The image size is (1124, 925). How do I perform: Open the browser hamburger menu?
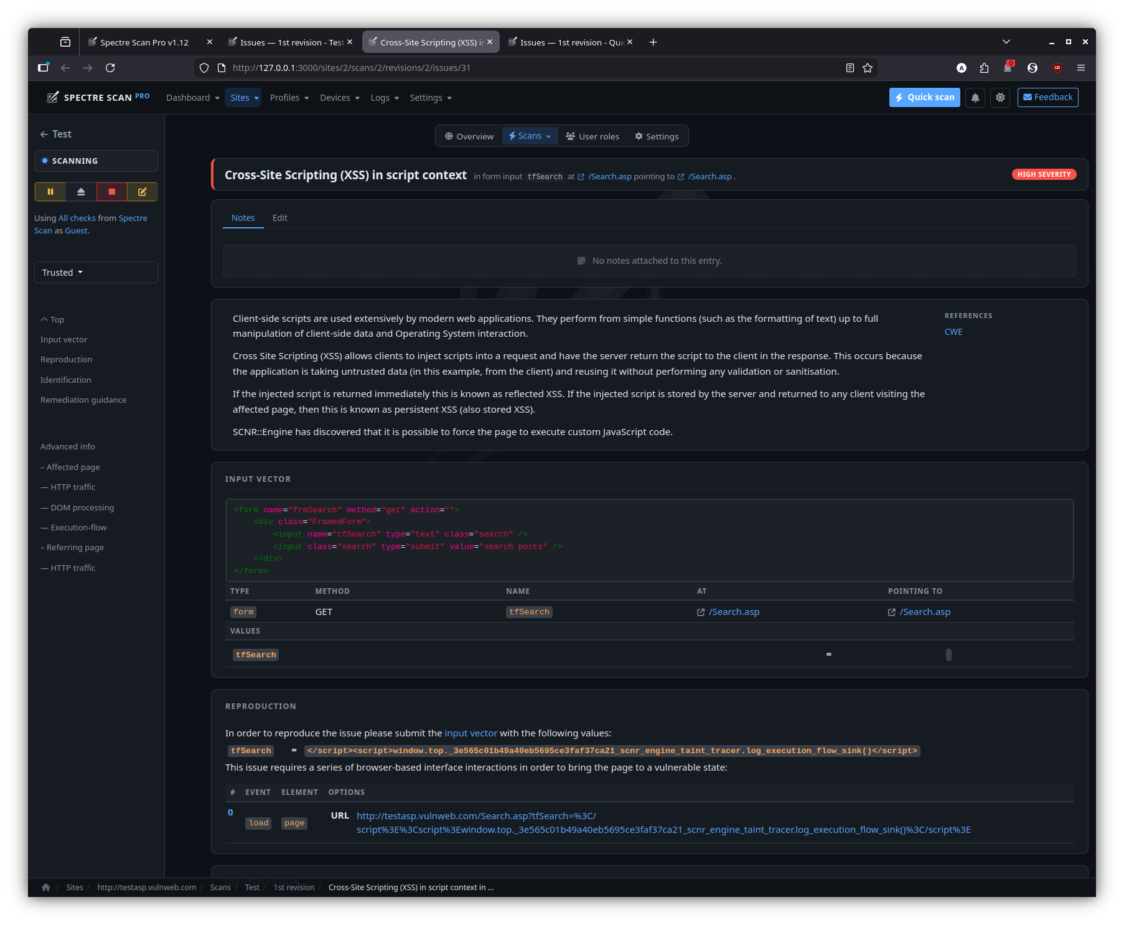(1081, 68)
